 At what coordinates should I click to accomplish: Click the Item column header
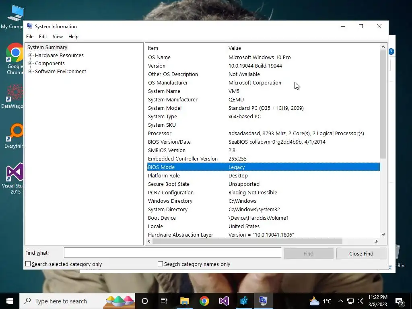pyautogui.click(x=186, y=48)
